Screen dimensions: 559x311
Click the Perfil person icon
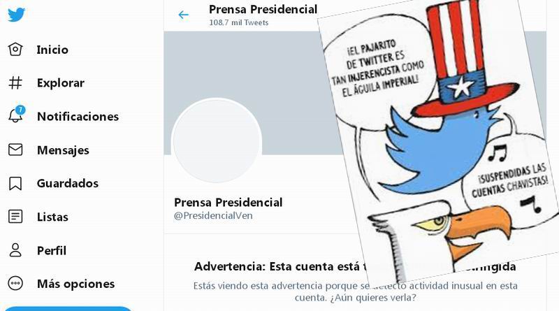click(x=15, y=250)
